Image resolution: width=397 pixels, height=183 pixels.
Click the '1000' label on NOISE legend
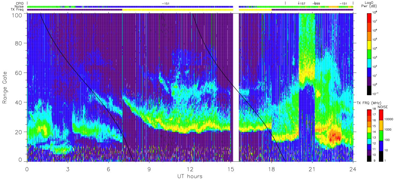click(388, 129)
